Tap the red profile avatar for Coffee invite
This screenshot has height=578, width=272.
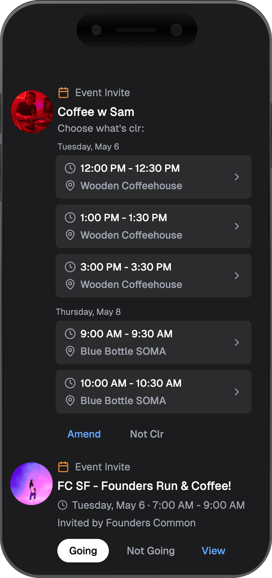32,112
